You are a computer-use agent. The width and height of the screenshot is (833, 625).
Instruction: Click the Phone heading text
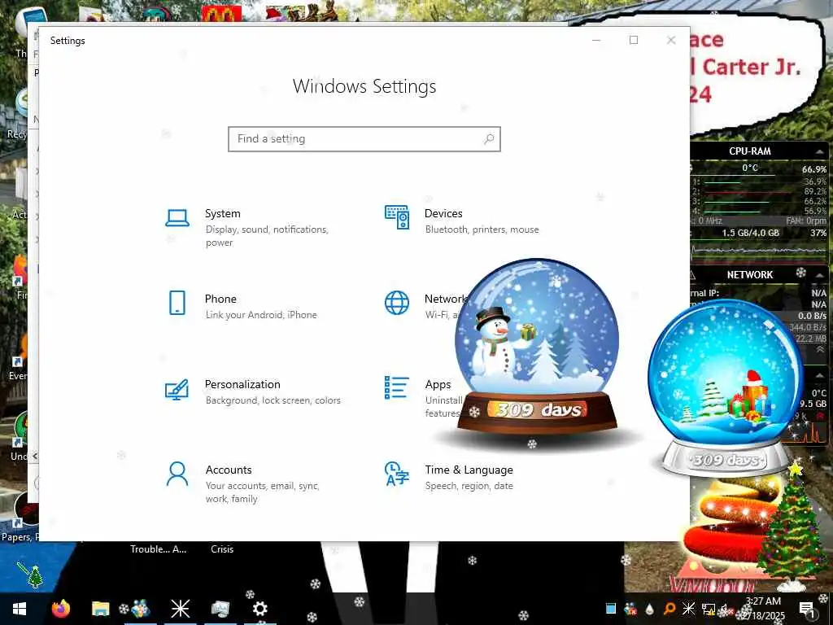220,299
